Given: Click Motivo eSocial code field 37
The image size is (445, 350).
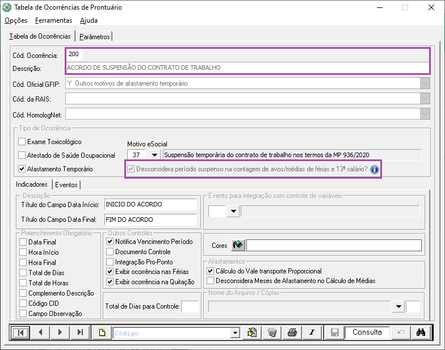Looking at the screenshot, I should (137, 155).
